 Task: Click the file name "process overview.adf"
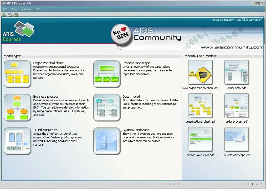tap(200, 155)
